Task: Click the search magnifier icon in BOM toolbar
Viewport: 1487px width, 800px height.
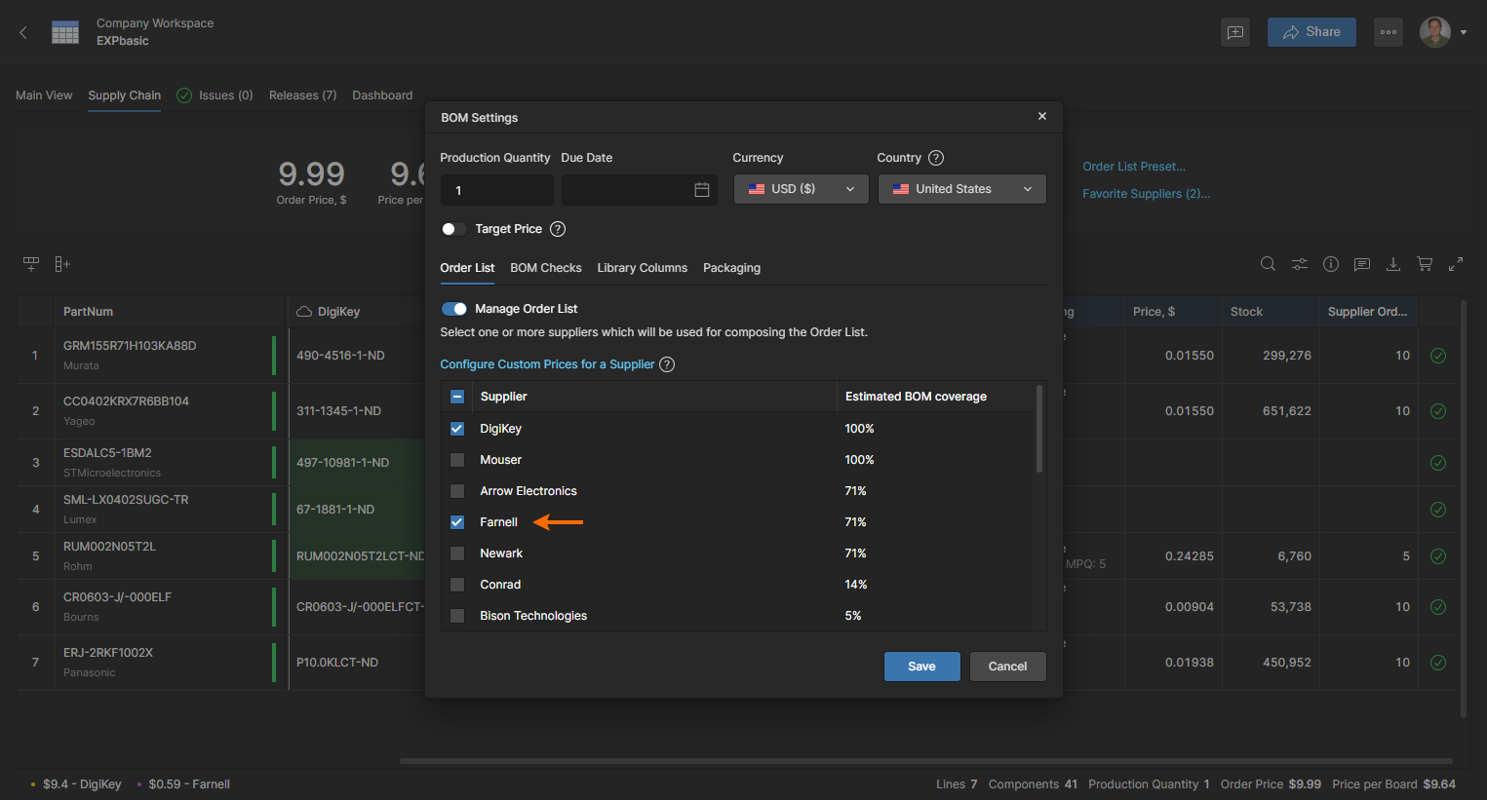Action: [1268, 264]
